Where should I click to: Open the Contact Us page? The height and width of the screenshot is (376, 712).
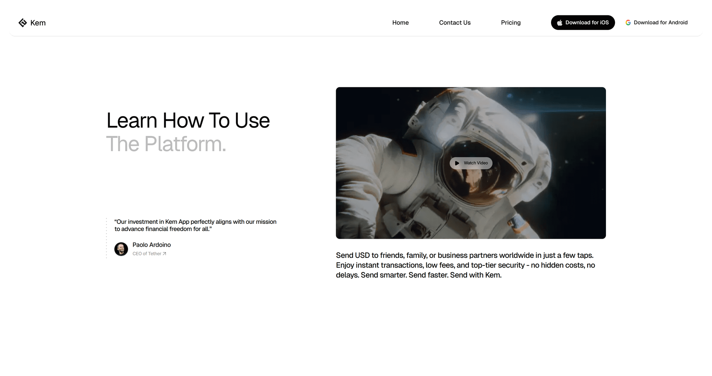point(454,23)
